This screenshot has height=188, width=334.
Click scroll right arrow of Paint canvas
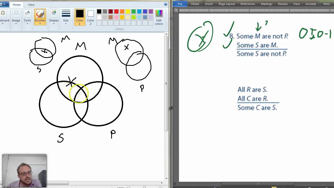click(162, 183)
